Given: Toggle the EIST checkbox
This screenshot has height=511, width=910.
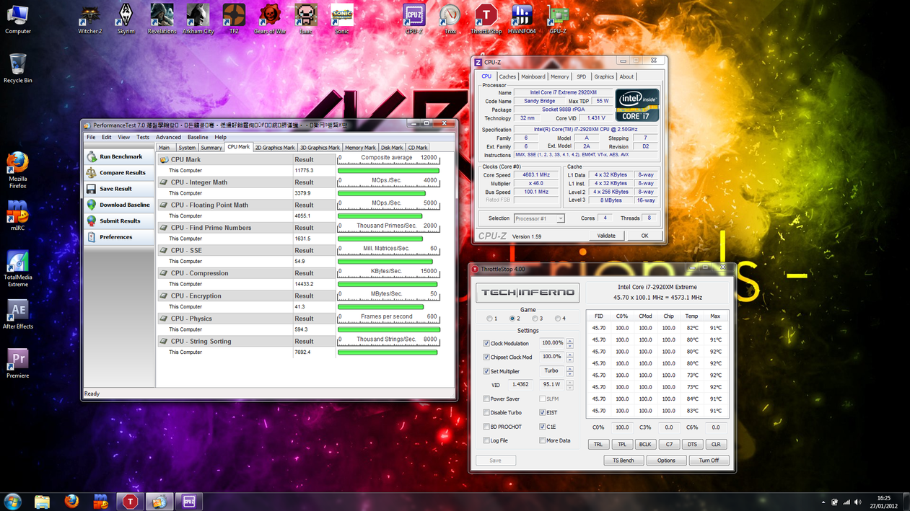Looking at the screenshot, I should (542, 413).
